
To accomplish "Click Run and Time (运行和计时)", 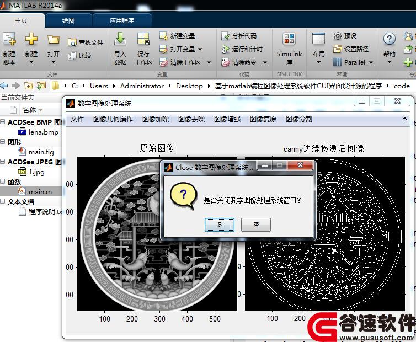I will [242, 49].
